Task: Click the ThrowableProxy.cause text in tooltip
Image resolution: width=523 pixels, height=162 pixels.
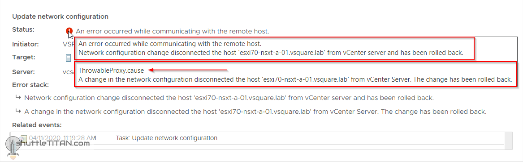Action: click(111, 71)
